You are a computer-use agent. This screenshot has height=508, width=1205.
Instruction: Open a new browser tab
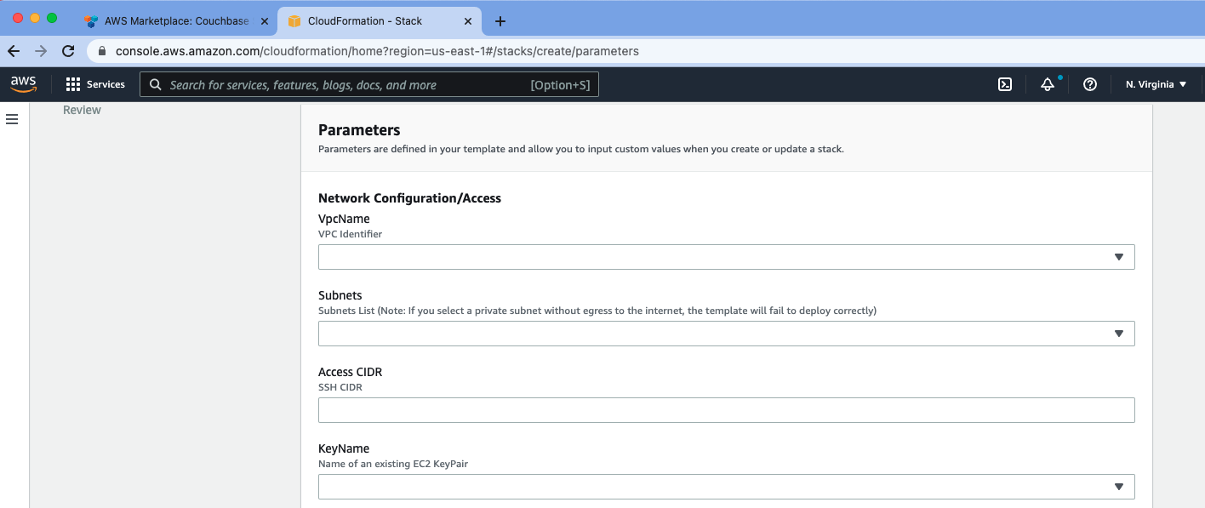tap(500, 21)
